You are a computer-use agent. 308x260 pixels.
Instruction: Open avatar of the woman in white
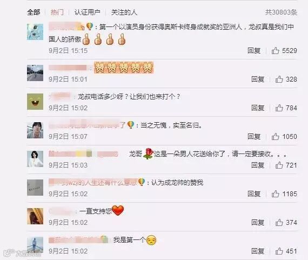pos(35,159)
